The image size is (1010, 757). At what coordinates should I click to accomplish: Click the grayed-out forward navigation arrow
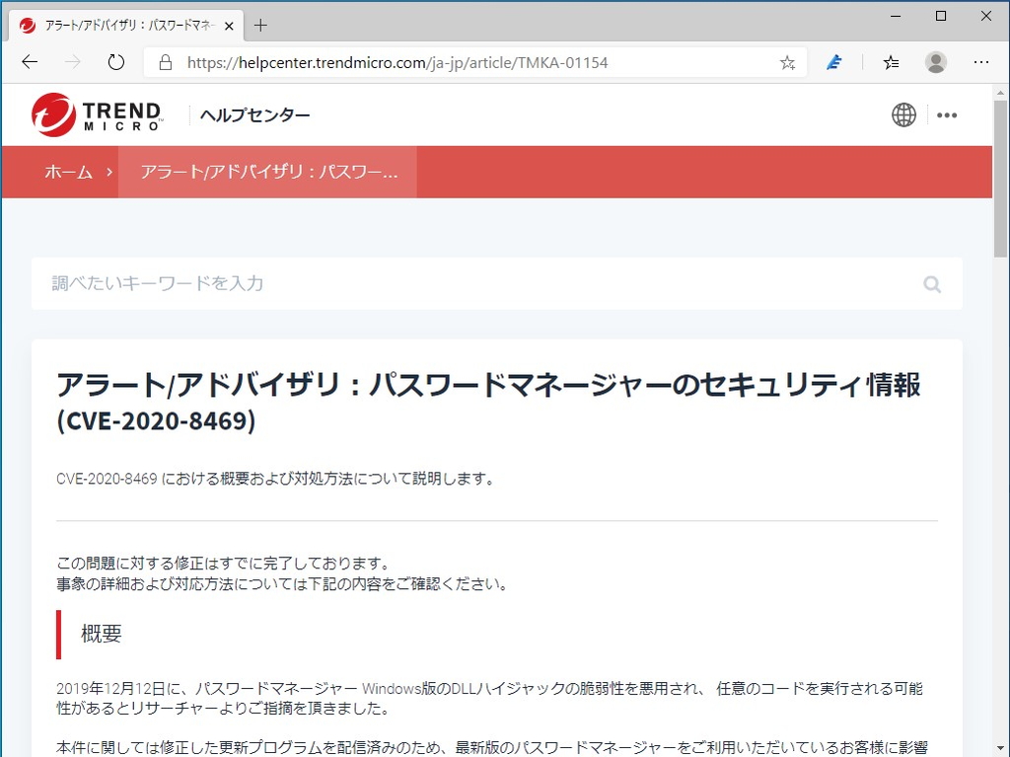tap(72, 61)
